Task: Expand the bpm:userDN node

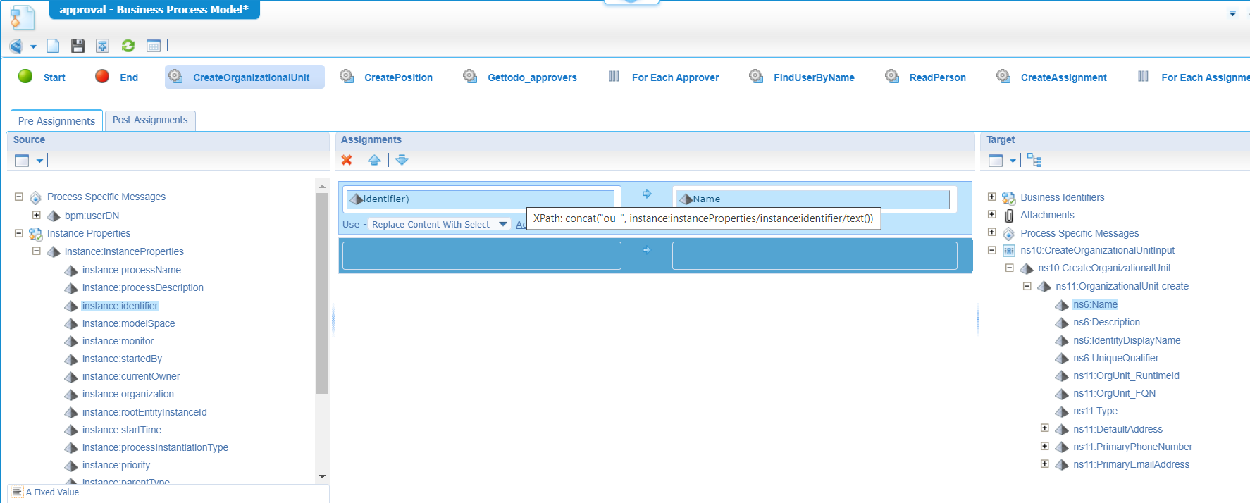Action: (37, 215)
